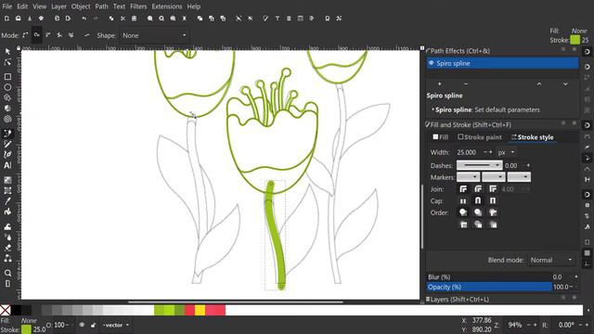The height and width of the screenshot is (334, 594).
Task: Select the Dropper color picker tool
Action: point(7,201)
